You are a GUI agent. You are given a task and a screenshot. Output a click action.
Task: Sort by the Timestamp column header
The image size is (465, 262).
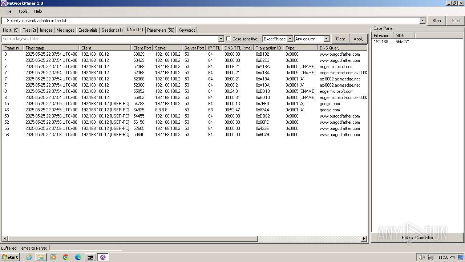click(x=51, y=48)
